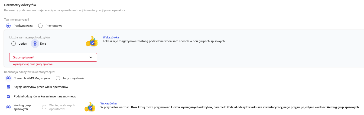Toggle Edycja odczytów przez wielu operatorów checkbox
Viewport: 364px width, 115px height.
tap(8, 87)
